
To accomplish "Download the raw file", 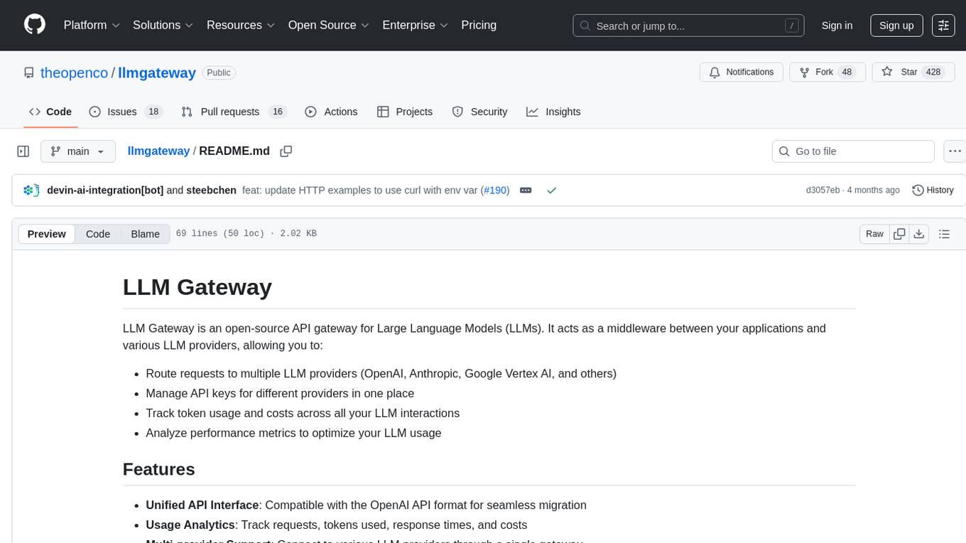I will (918, 234).
